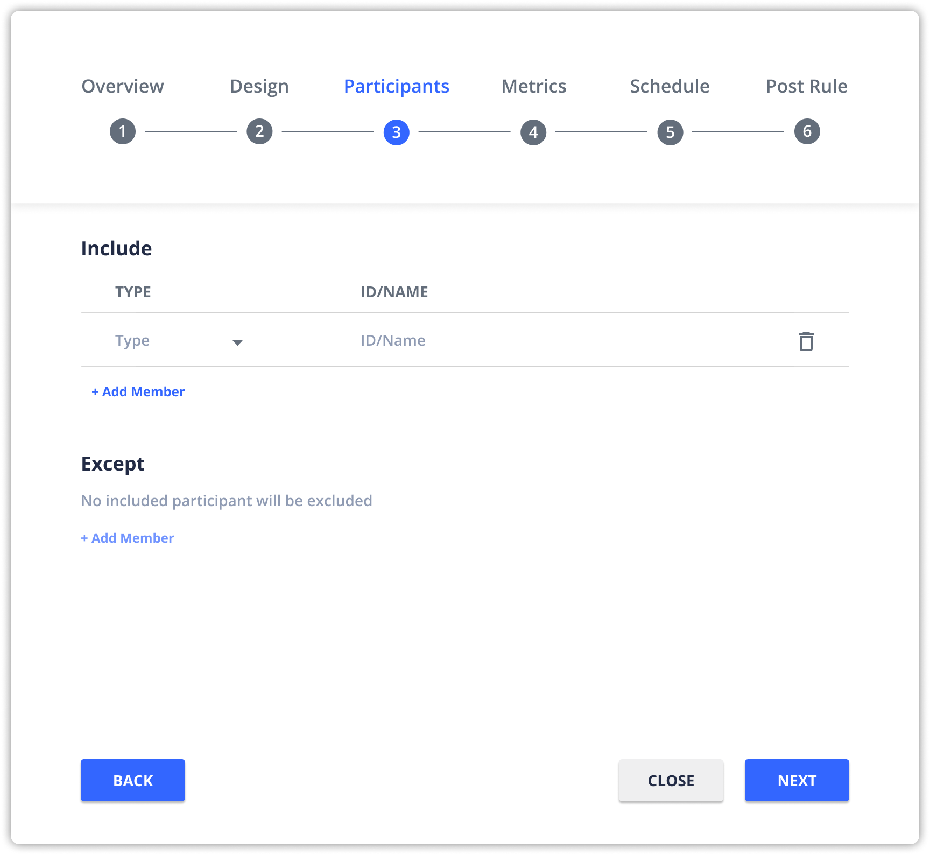
Task: Click the highlighted step 3 circle
Action: tap(397, 131)
